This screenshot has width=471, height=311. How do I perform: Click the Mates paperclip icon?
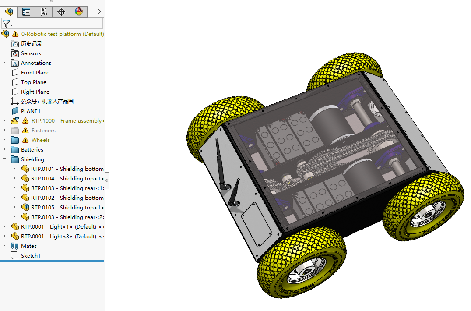click(15, 246)
